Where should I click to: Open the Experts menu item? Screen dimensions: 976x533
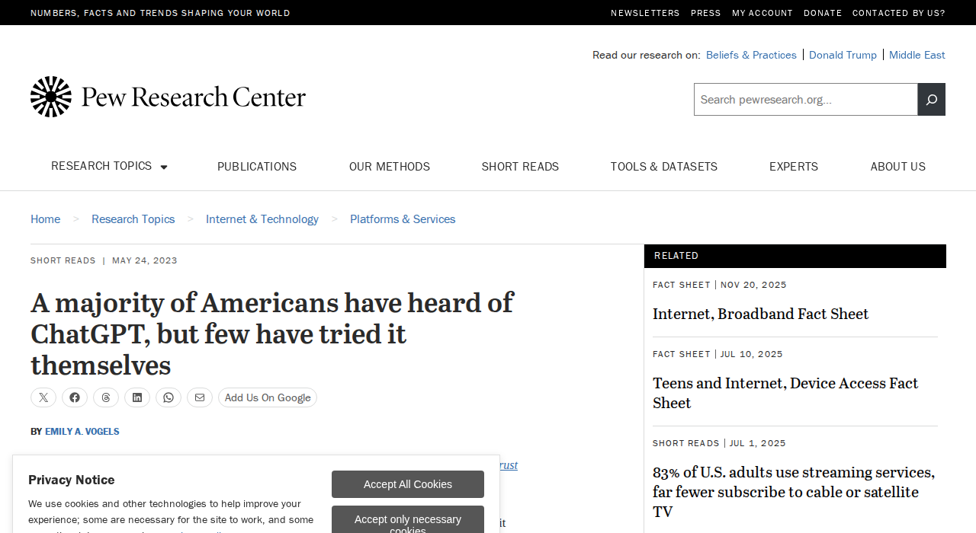pos(794,167)
